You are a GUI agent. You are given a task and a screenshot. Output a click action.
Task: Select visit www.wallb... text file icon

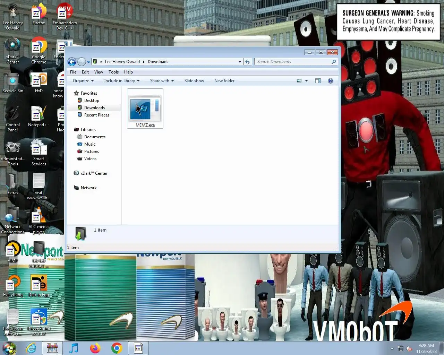pos(39,187)
